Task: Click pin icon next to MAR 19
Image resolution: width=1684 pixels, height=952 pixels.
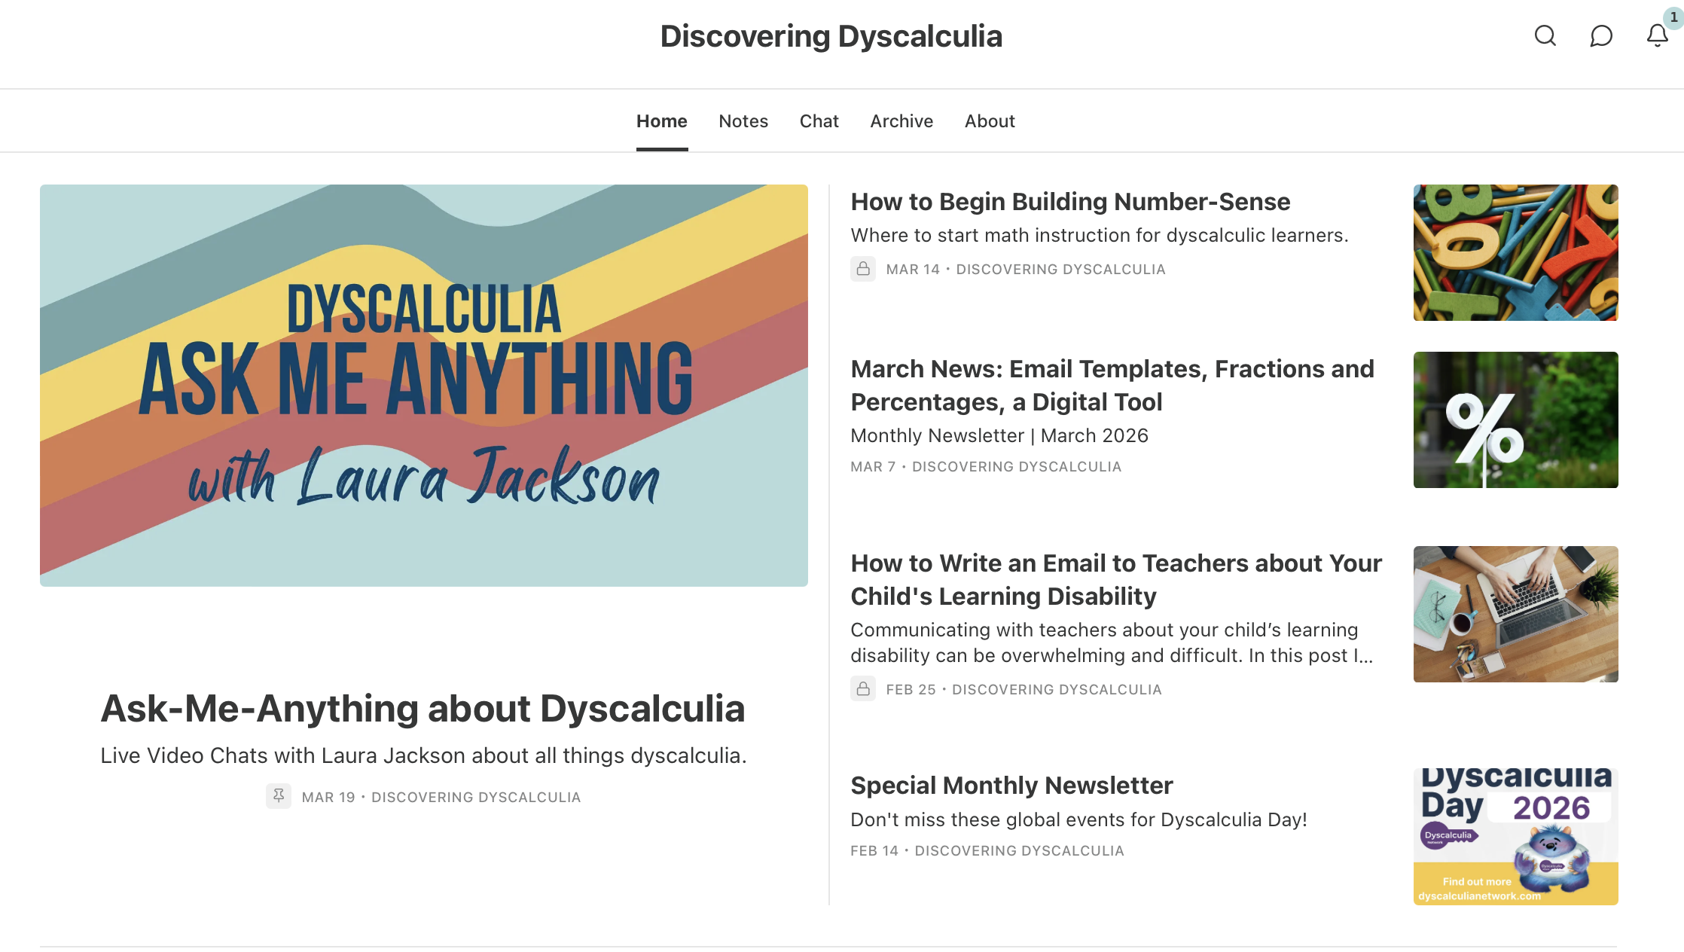Action: tap(279, 796)
